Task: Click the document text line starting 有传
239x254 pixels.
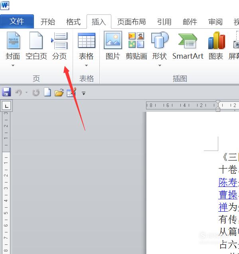Action: pyautogui.click(x=229, y=220)
